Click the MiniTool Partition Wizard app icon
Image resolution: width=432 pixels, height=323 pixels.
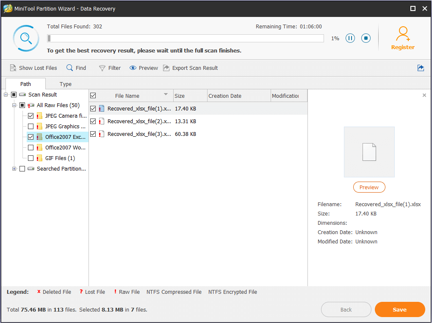point(8,8)
